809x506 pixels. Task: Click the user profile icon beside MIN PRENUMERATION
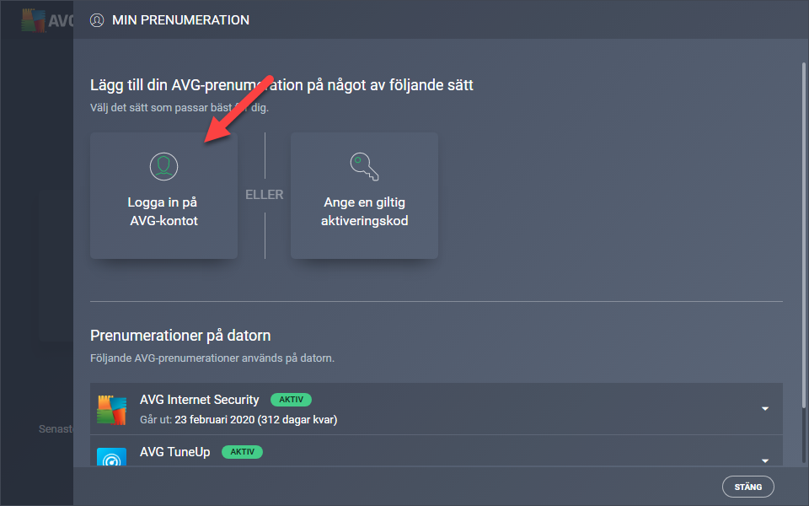[x=97, y=20]
